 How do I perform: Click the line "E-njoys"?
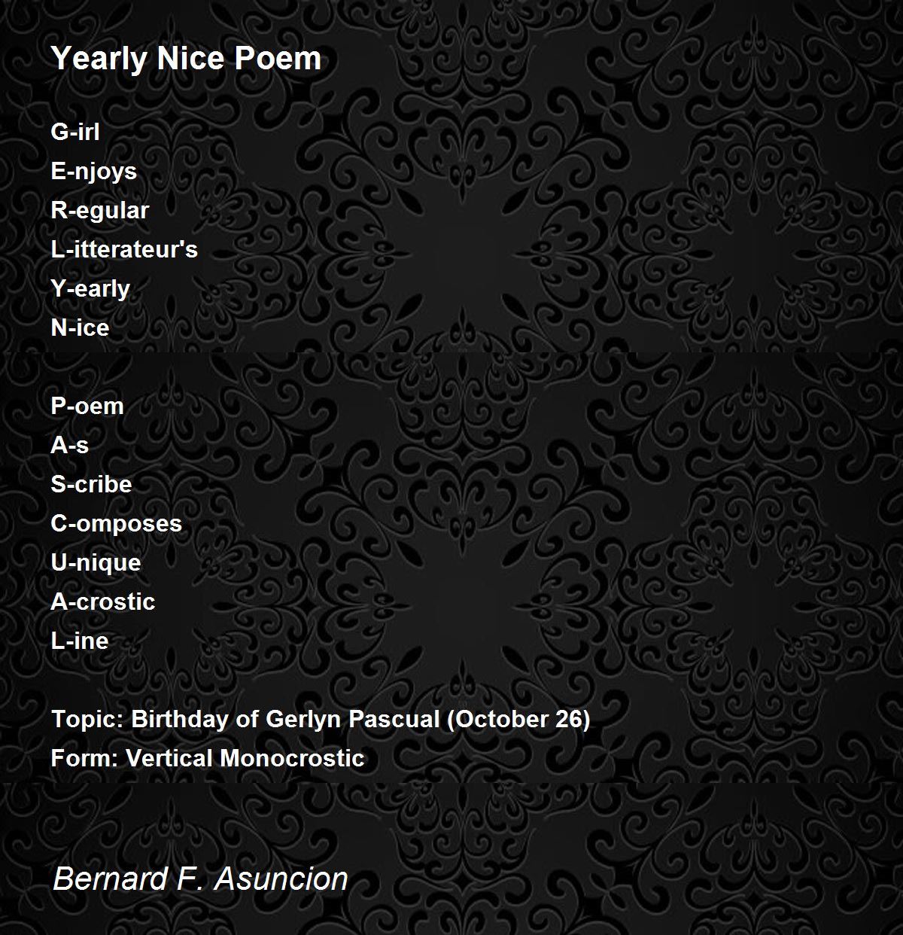point(93,172)
